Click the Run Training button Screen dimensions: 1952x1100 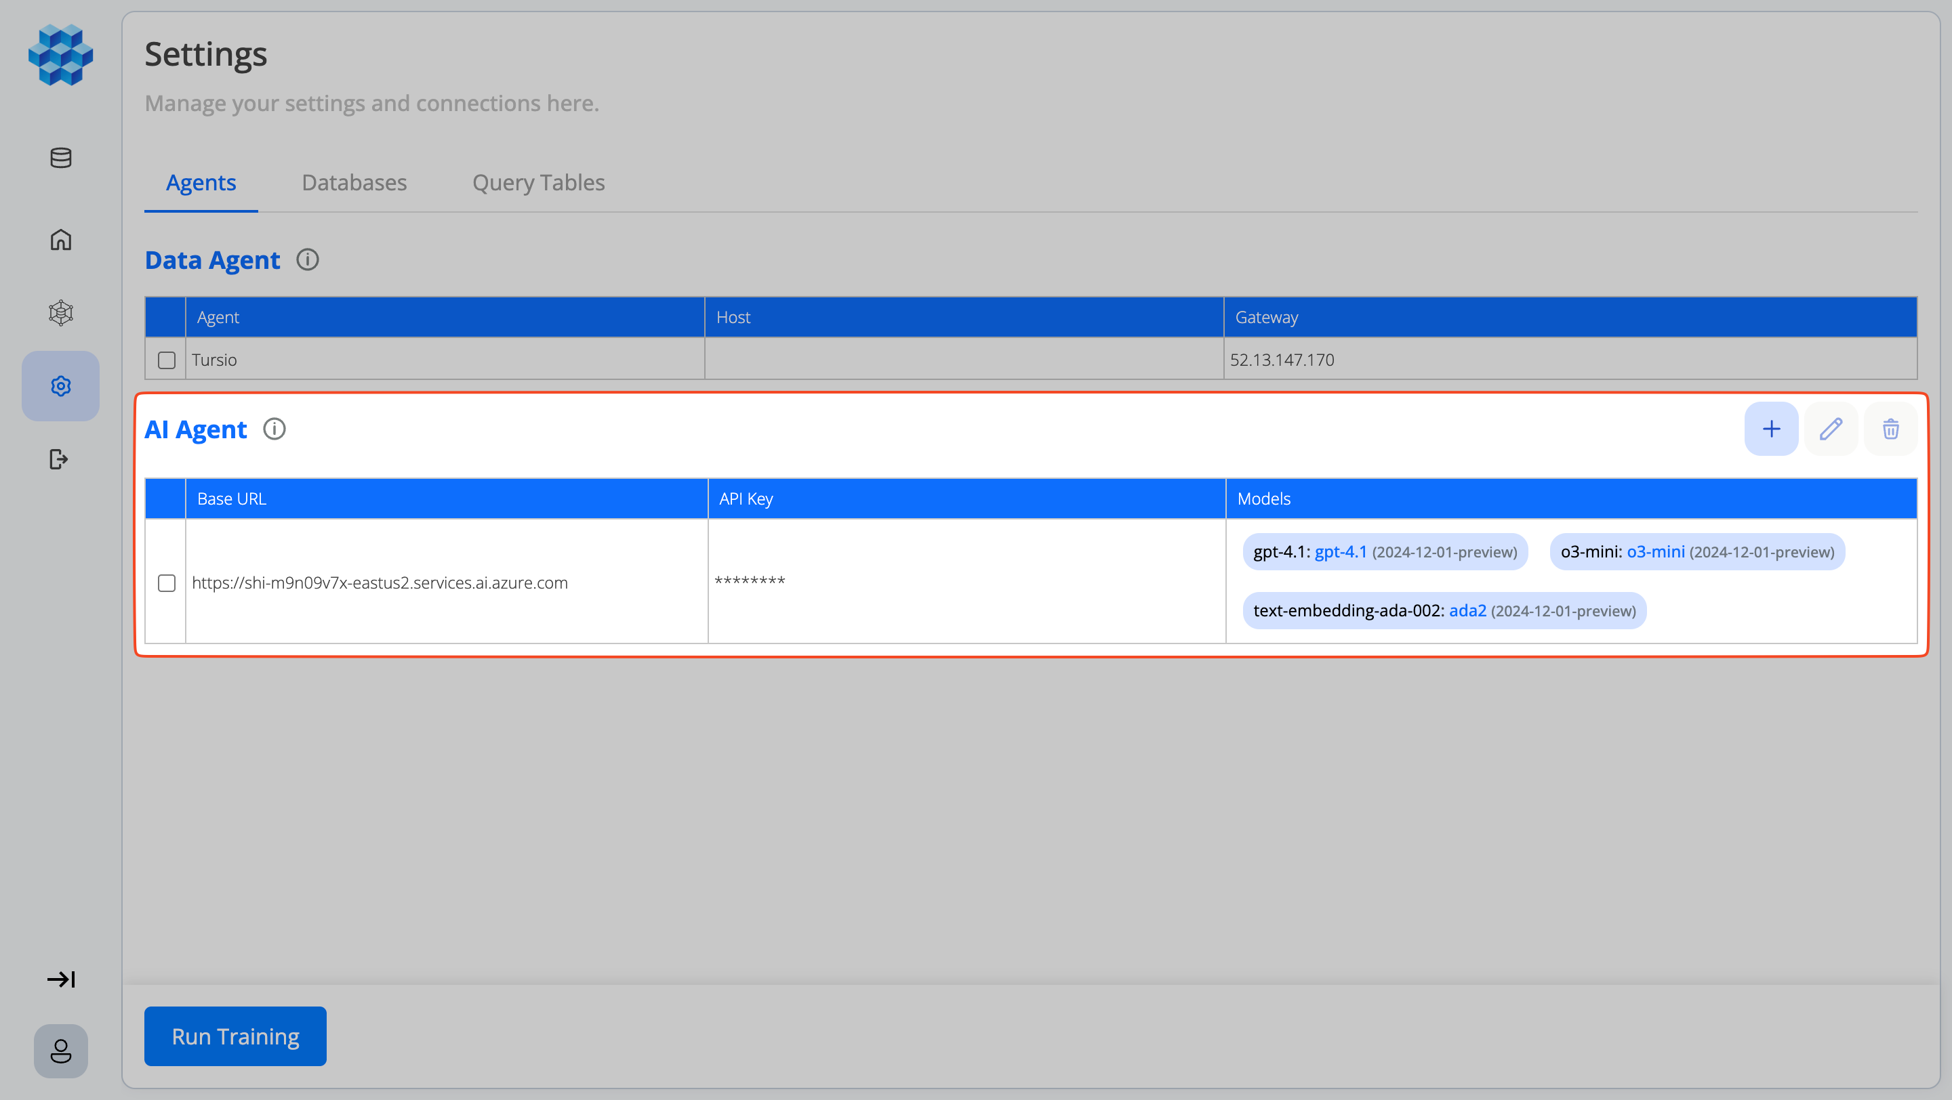click(235, 1036)
